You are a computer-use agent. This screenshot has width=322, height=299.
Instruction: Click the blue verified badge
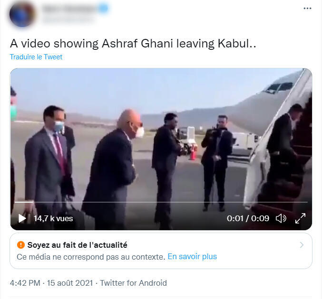point(104,8)
